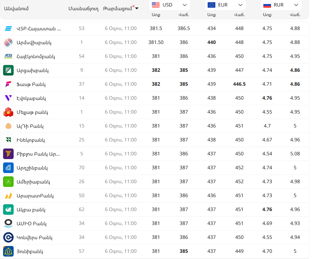Sort by Թարմացում column arrow
315x259 pixels.
click(137, 8)
